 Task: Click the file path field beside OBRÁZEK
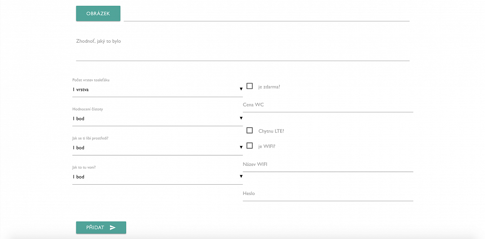[x=267, y=14]
